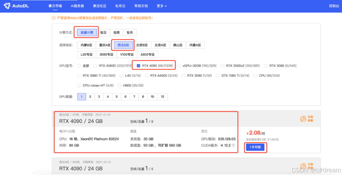
Task: Set GPU count to 2
Action: click(90, 97)
